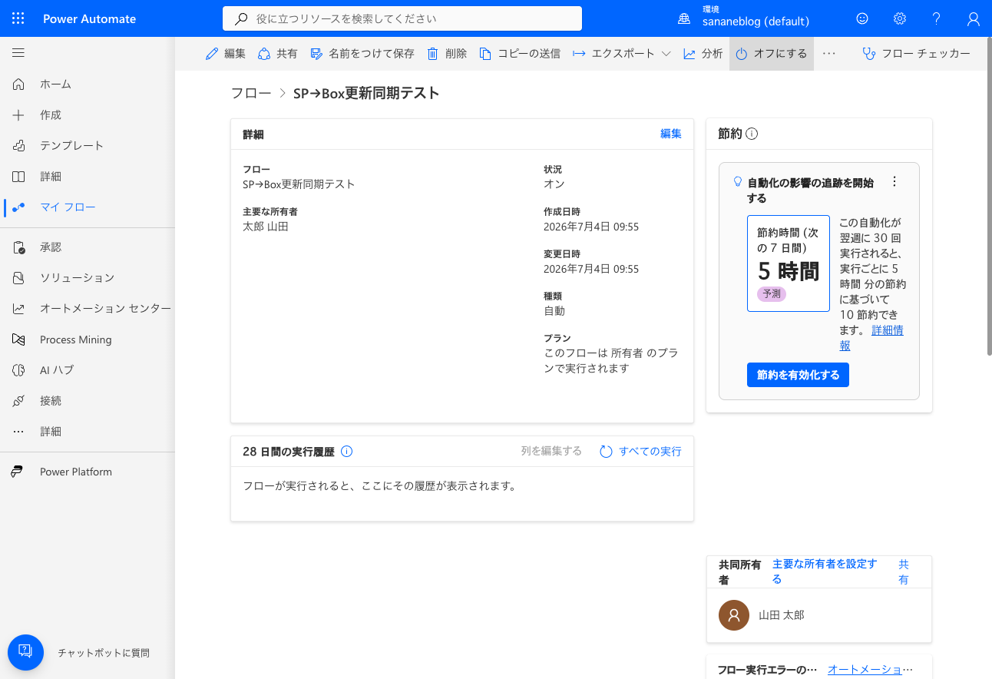Open オートメーション センター in the sidebar

coord(88,309)
